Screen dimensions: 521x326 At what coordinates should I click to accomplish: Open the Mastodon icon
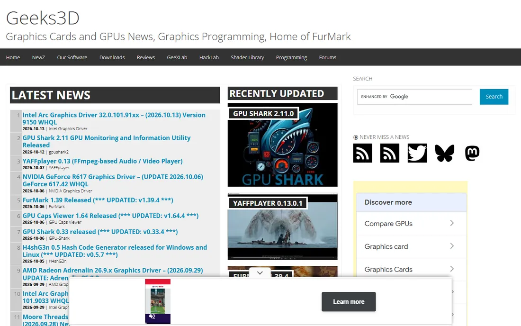pos(472,153)
